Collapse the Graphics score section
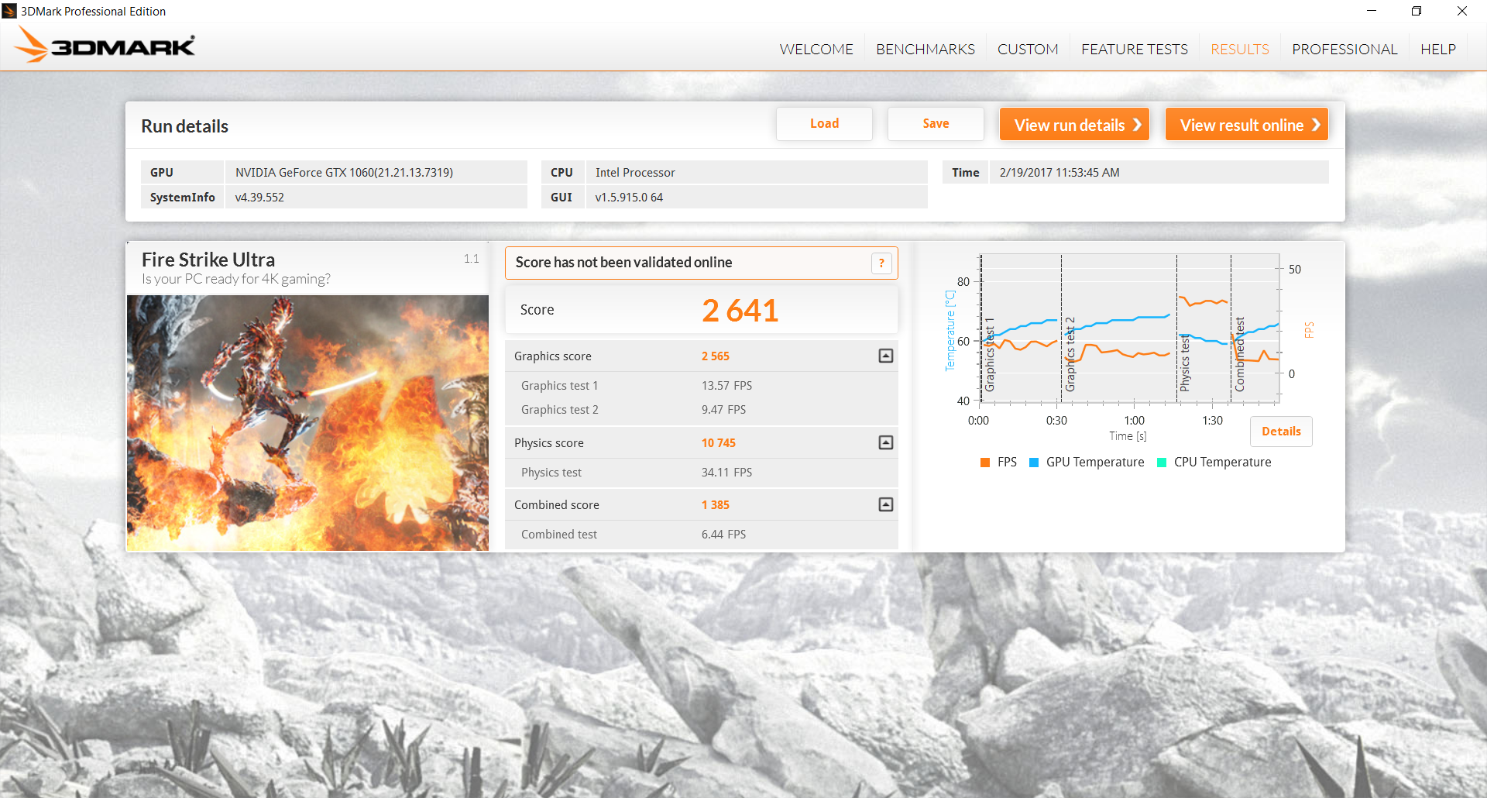 (886, 356)
